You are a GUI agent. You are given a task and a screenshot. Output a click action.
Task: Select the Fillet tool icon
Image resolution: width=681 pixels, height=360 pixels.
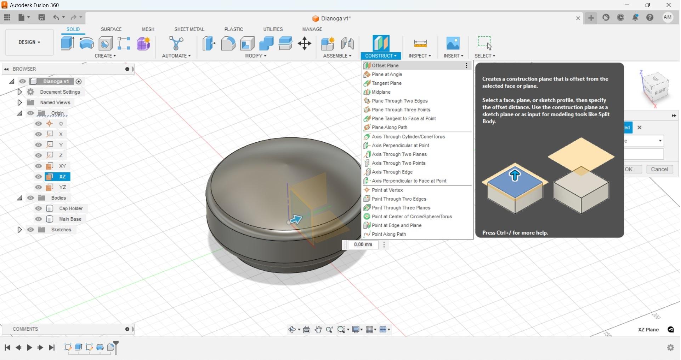[228, 43]
